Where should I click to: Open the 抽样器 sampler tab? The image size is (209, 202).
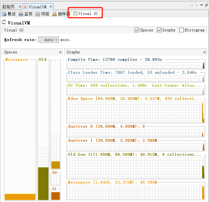coord(61,14)
